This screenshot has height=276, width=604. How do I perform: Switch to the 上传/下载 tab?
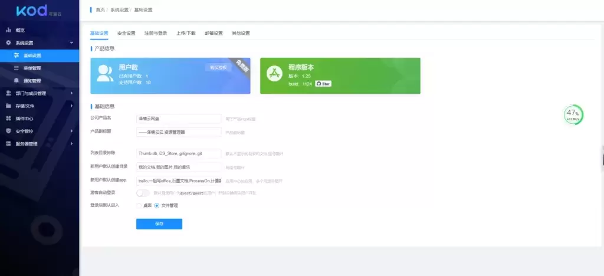[186, 33]
